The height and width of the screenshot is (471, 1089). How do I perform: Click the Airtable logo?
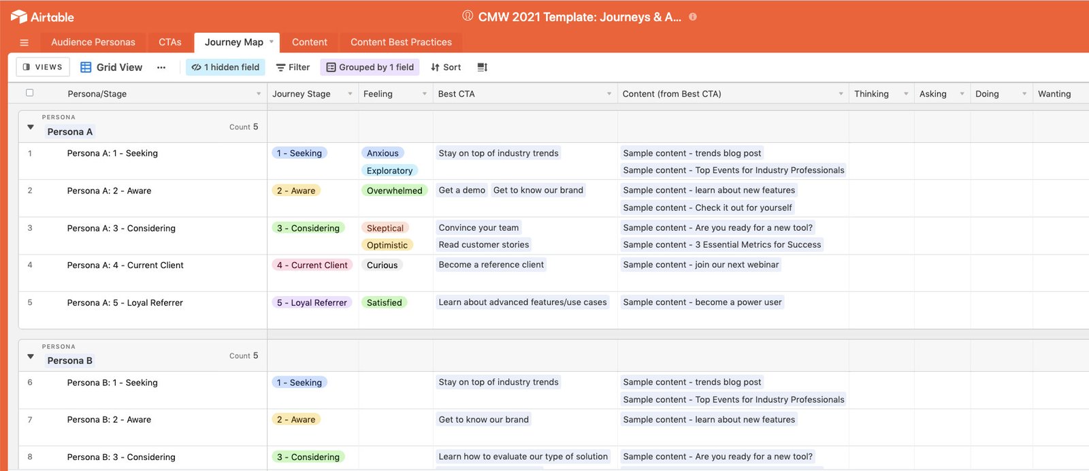[x=42, y=17]
